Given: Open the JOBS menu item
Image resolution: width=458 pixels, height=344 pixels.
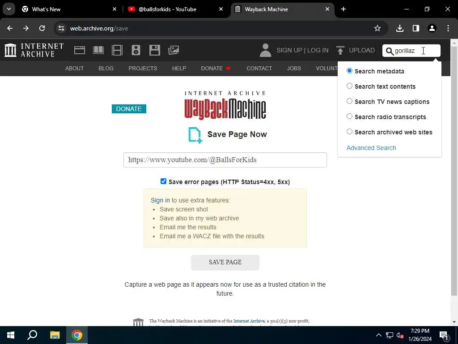Looking at the screenshot, I should click(x=294, y=69).
